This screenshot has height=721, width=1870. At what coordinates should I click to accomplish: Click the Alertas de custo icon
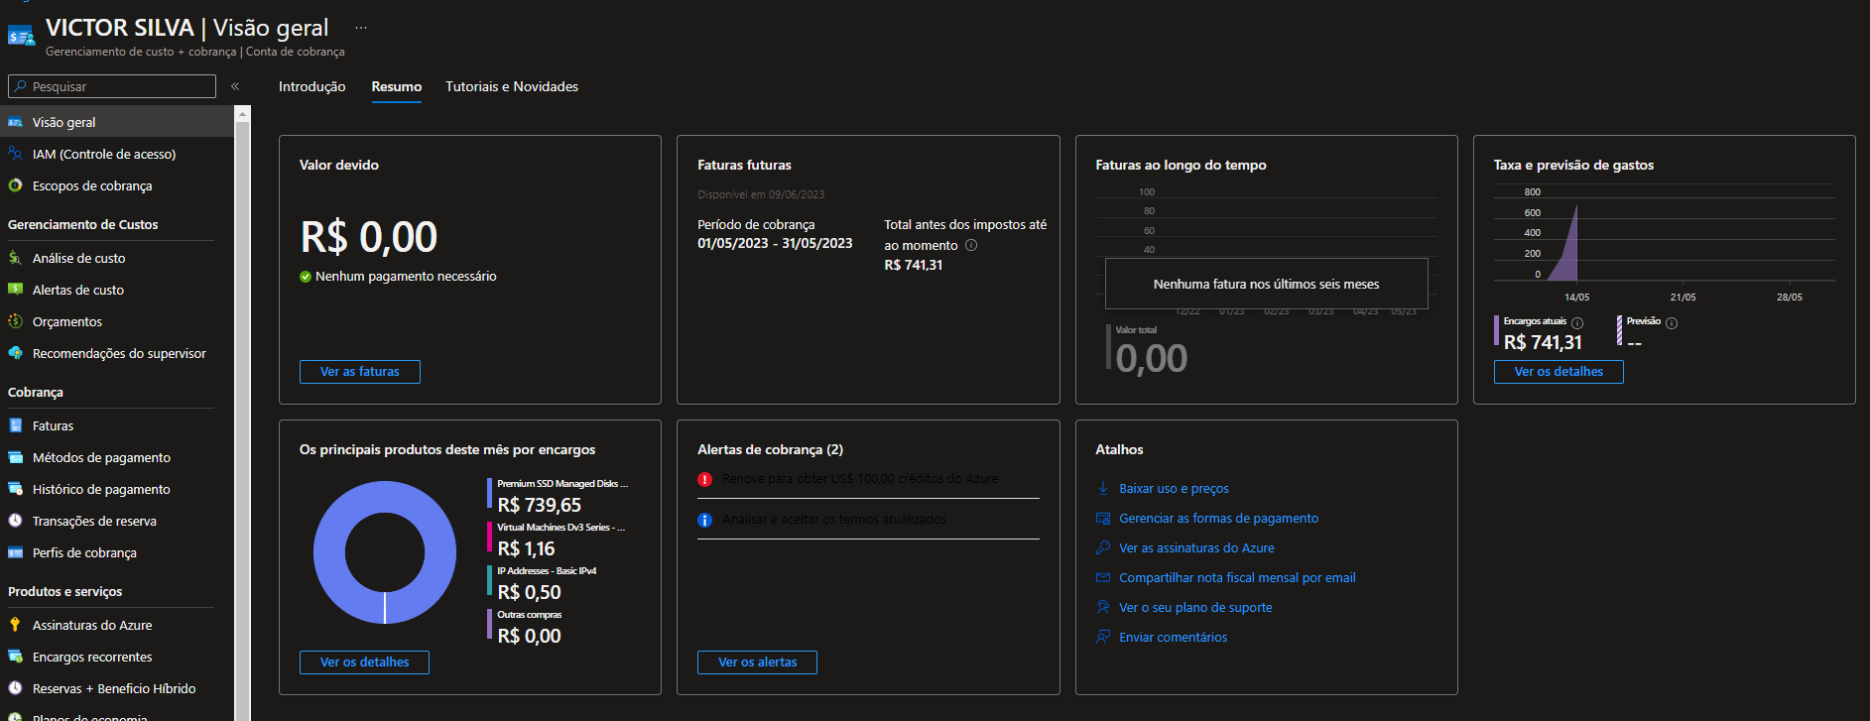coord(15,290)
